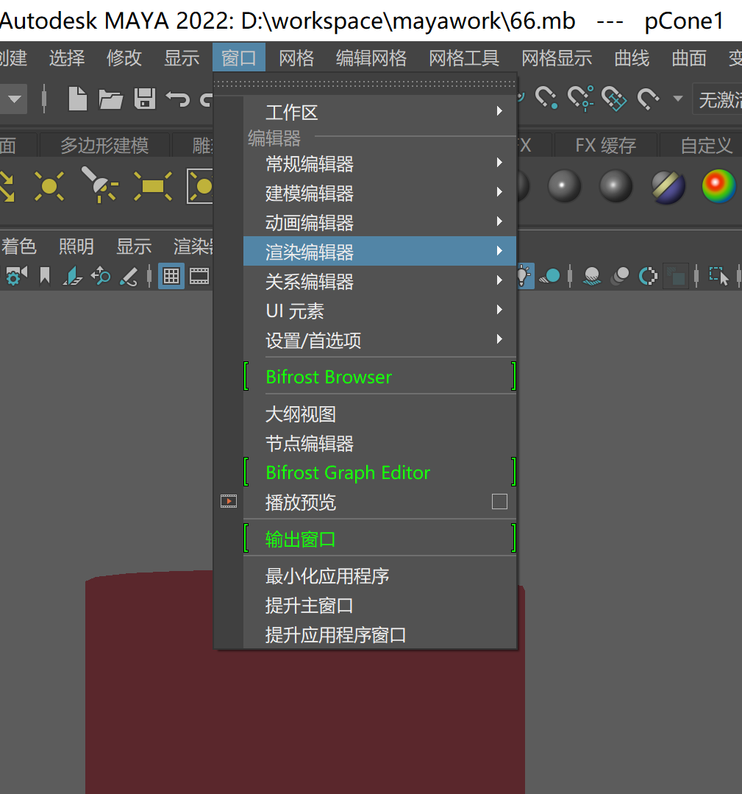Expand the 建模编辑器 submenu
This screenshot has width=742, height=794.
(x=379, y=193)
